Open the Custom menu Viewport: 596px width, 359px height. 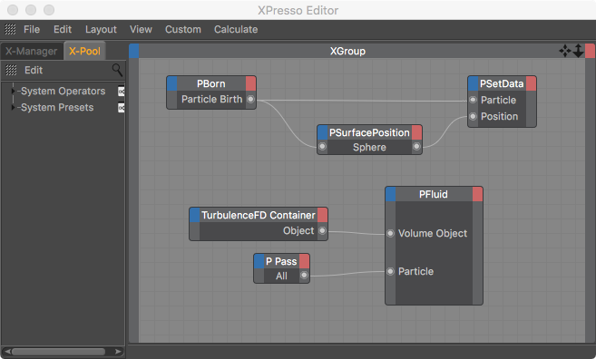click(x=183, y=29)
